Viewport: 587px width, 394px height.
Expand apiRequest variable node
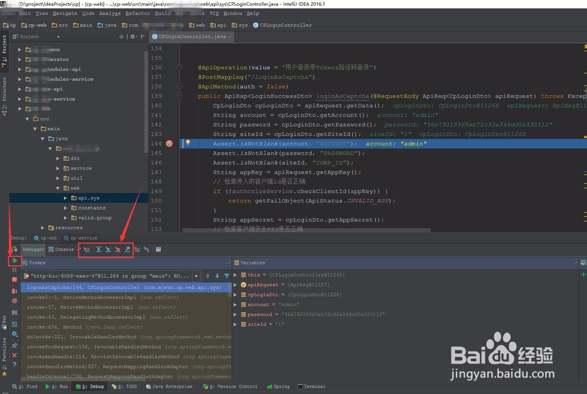click(235, 285)
